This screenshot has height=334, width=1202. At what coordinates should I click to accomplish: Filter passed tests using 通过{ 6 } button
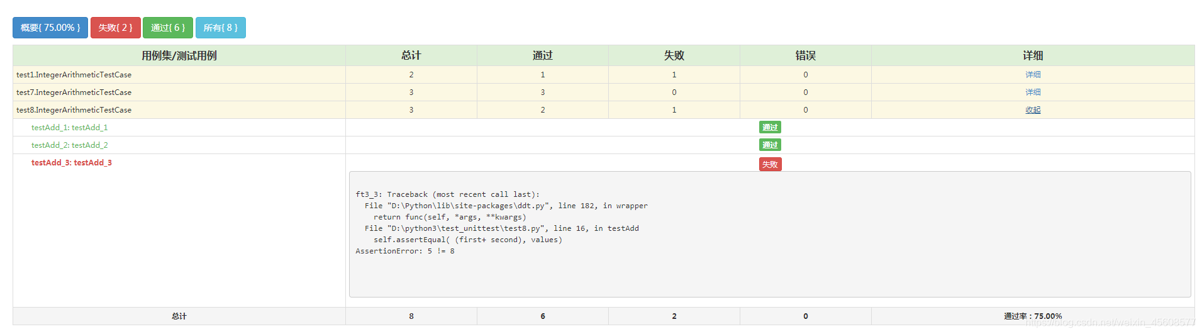click(167, 28)
